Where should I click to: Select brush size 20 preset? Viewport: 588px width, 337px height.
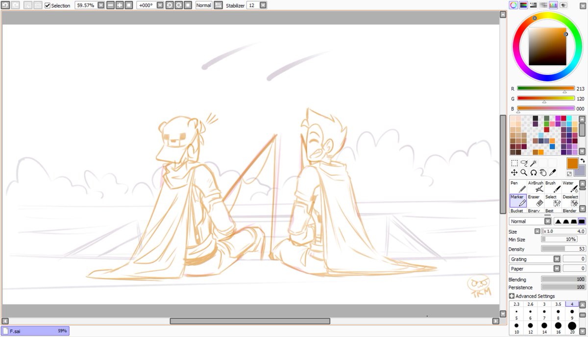click(x=572, y=328)
